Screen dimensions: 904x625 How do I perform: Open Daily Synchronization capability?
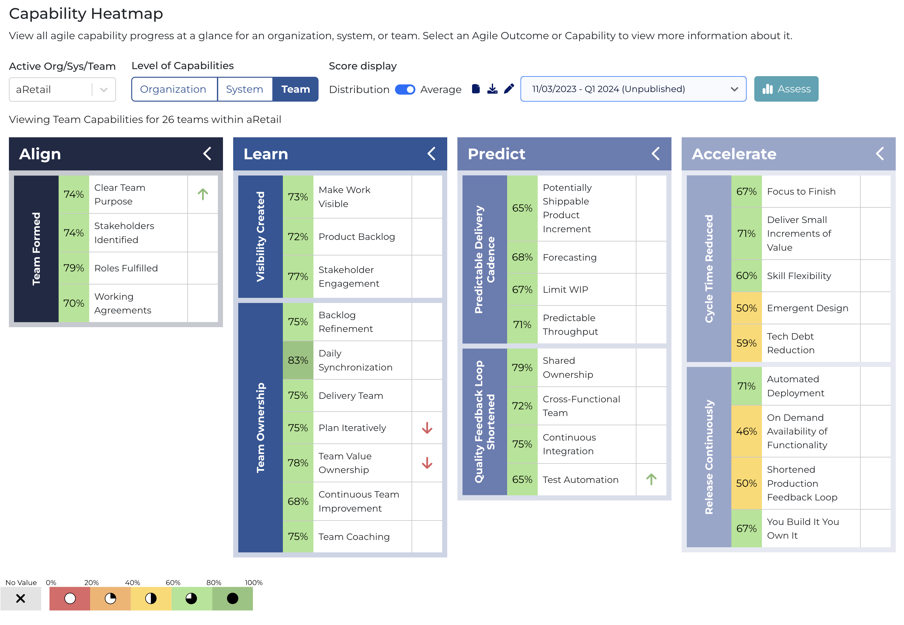[x=355, y=360]
